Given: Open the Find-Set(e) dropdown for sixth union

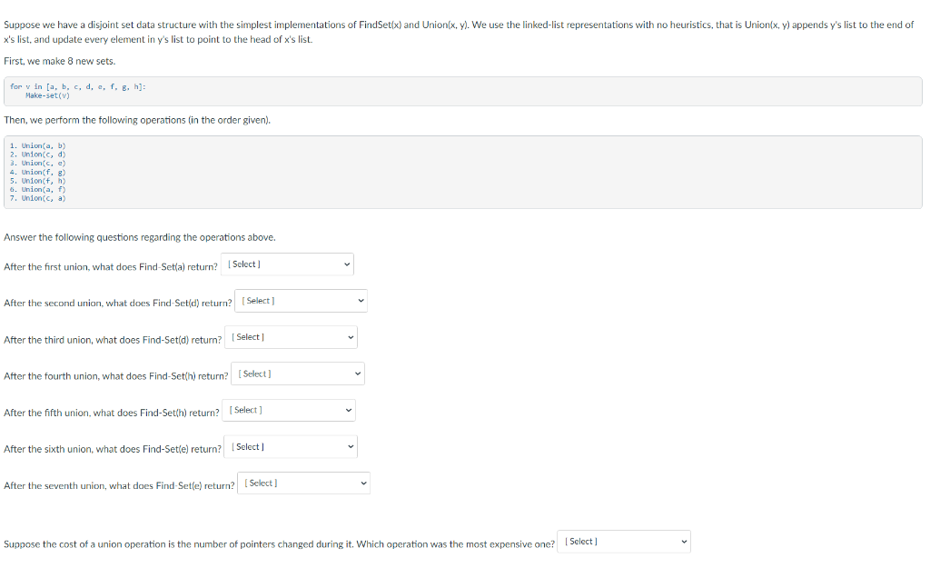Looking at the screenshot, I should [290, 446].
